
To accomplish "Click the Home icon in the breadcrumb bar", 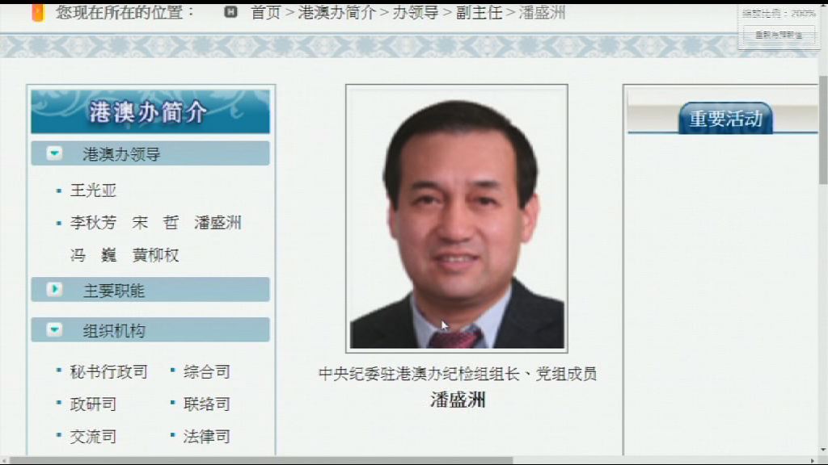I will [230, 12].
